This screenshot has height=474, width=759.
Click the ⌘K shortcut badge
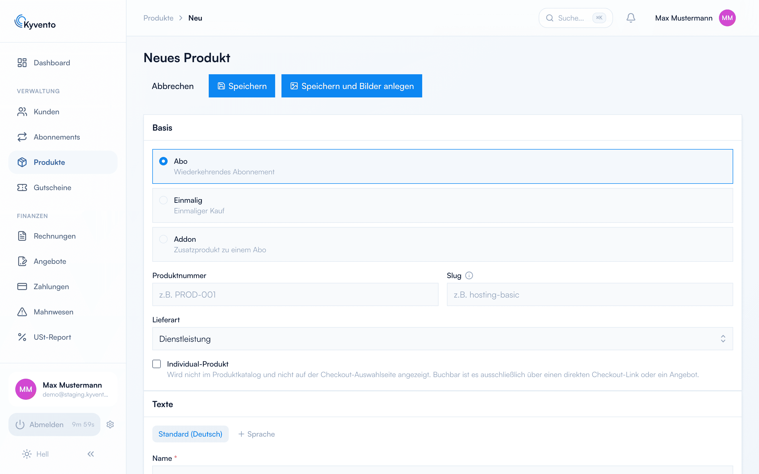[x=599, y=18]
